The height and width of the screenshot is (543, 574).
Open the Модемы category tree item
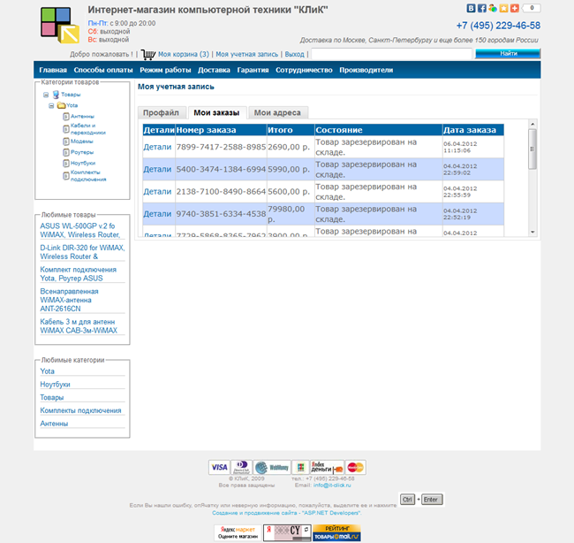81,141
